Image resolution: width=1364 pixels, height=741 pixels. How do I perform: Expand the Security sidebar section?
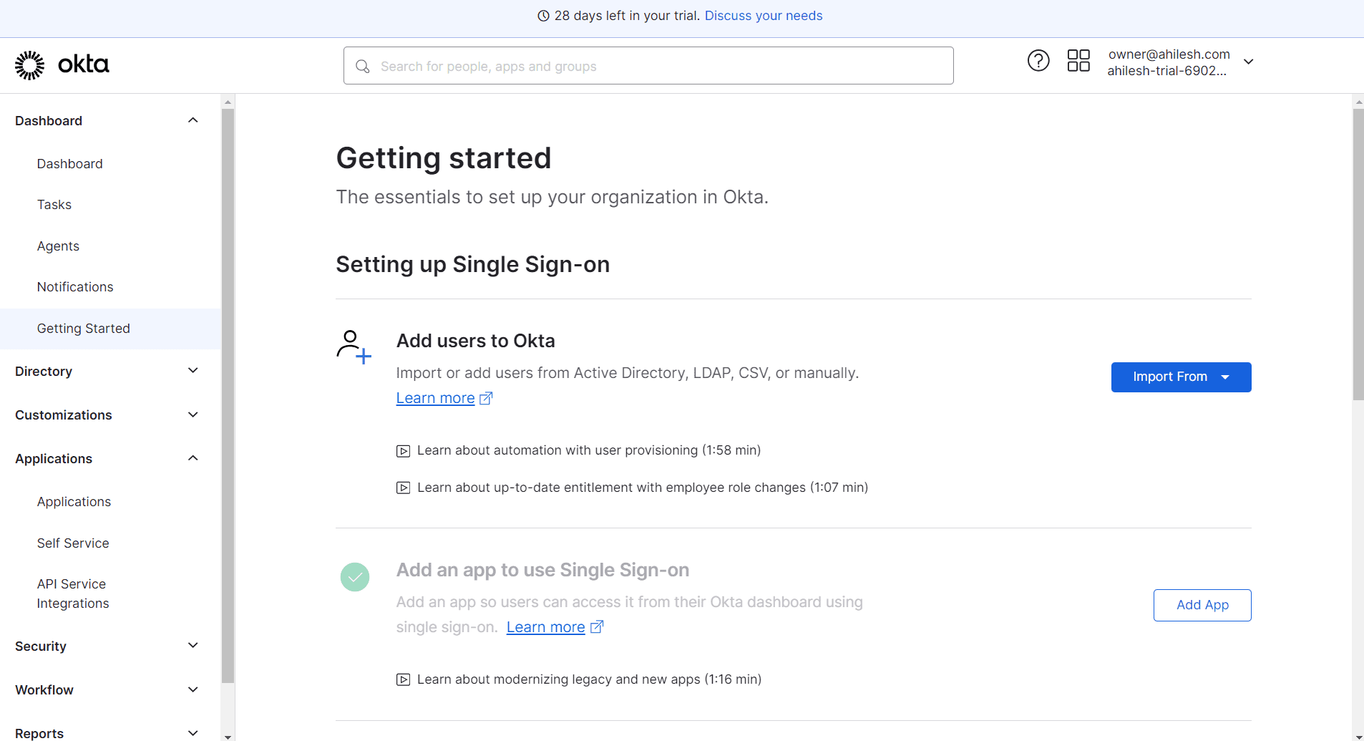click(193, 646)
